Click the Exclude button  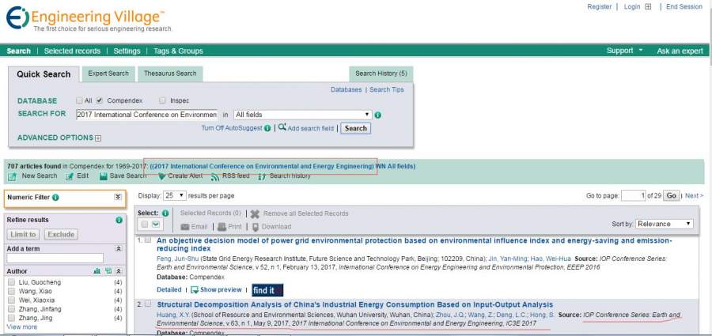[61, 234]
